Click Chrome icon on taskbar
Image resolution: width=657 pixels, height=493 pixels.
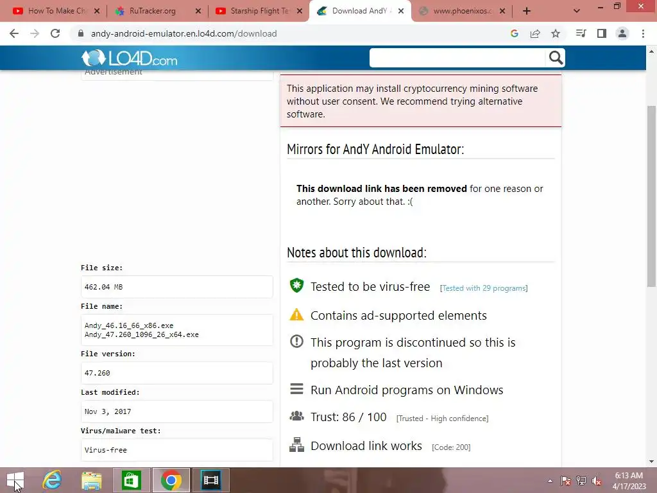[171, 480]
